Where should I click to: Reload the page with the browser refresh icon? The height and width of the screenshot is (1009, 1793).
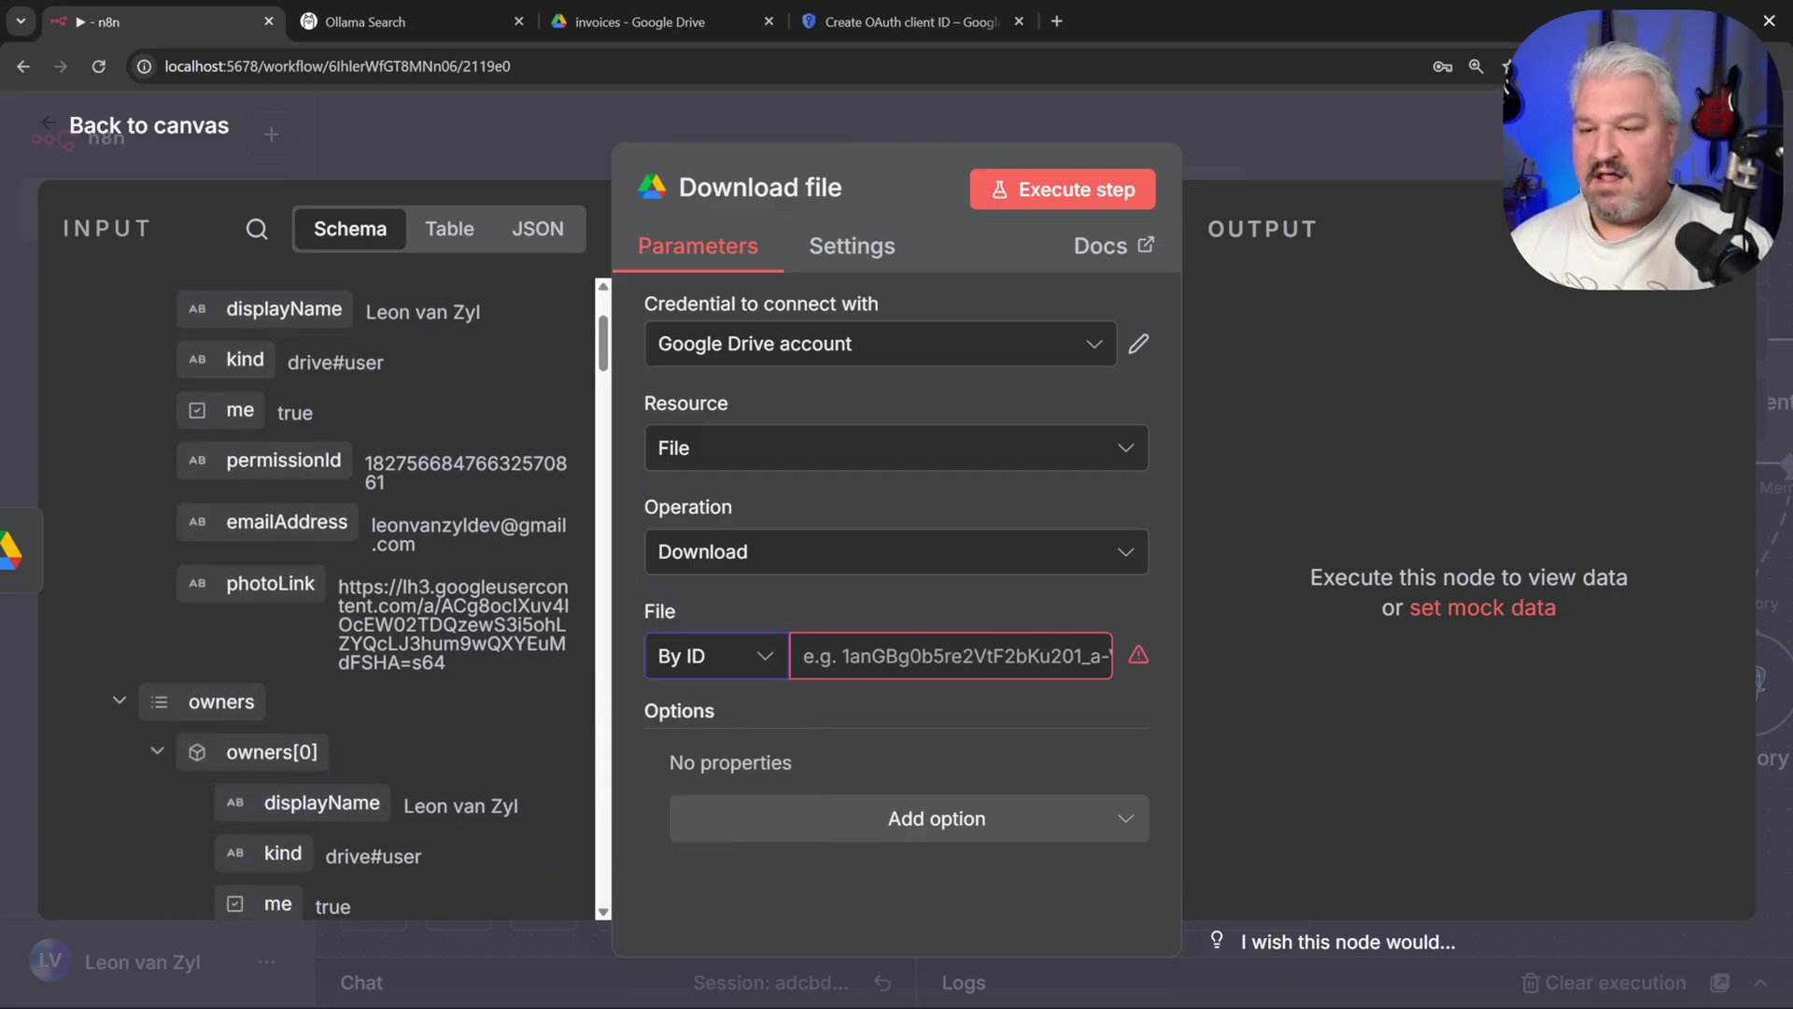[x=98, y=66]
